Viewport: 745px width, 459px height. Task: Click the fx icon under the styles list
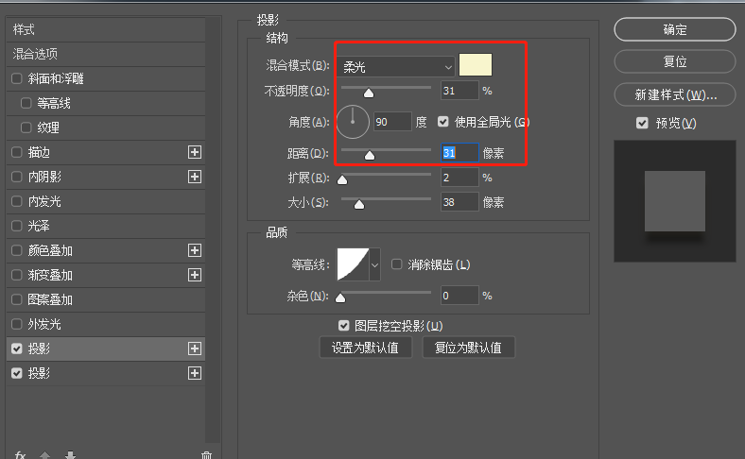[x=20, y=454]
